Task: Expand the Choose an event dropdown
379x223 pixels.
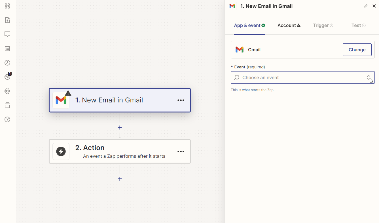Action: tap(303, 77)
